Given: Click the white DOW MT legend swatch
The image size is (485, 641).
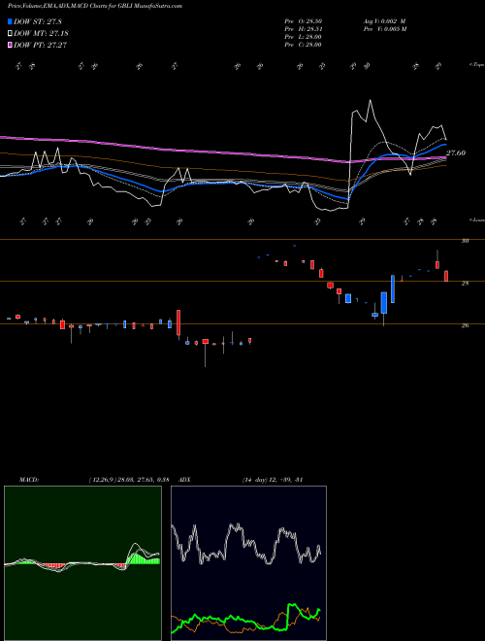Looking at the screenshot, I should (11, 33).
